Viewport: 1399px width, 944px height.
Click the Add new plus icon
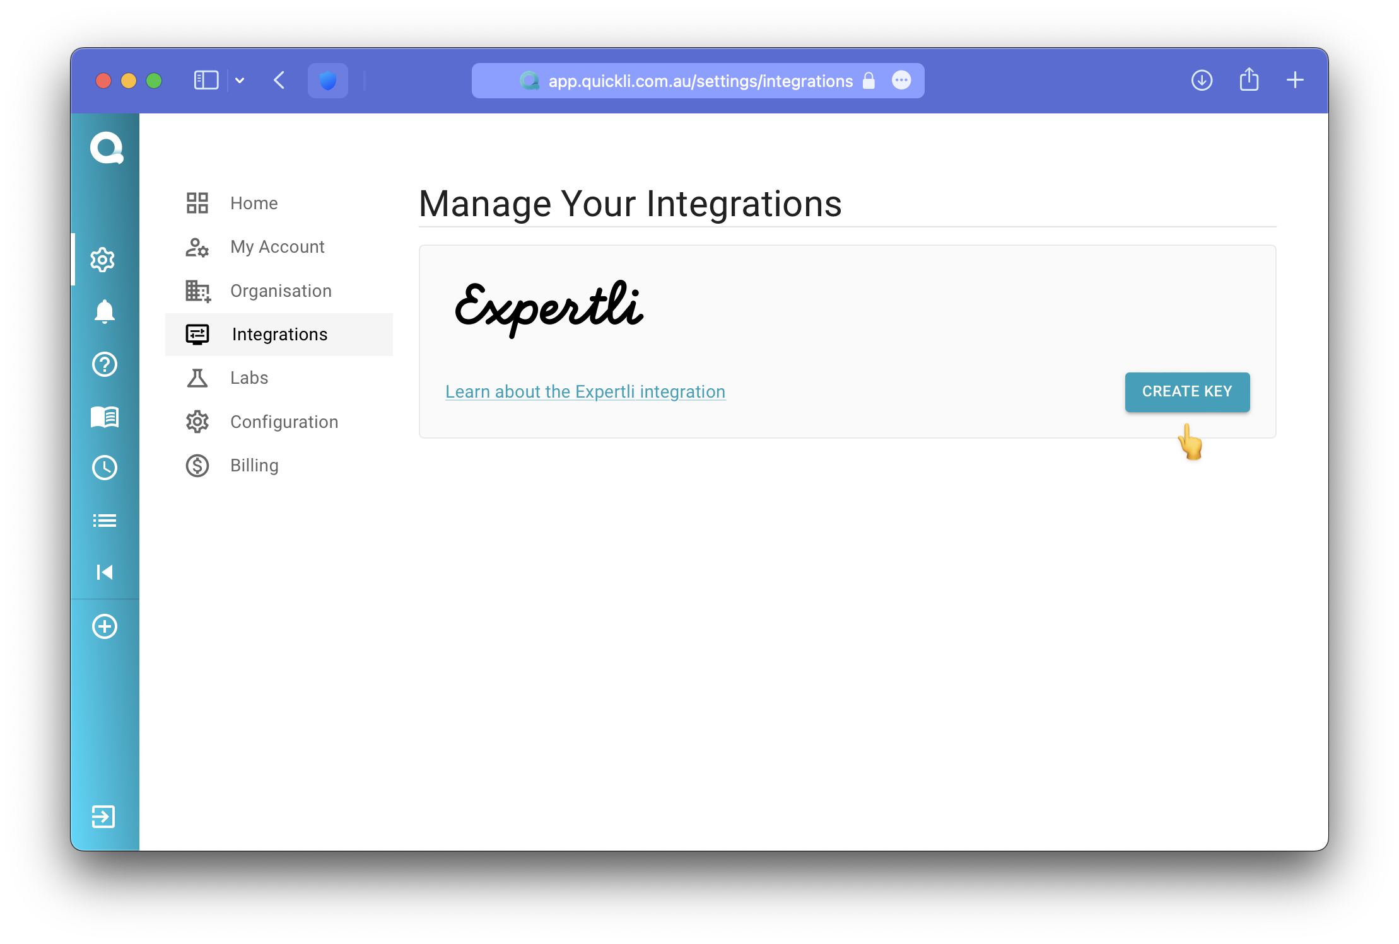pyautogui.click(x=104, y=625)
